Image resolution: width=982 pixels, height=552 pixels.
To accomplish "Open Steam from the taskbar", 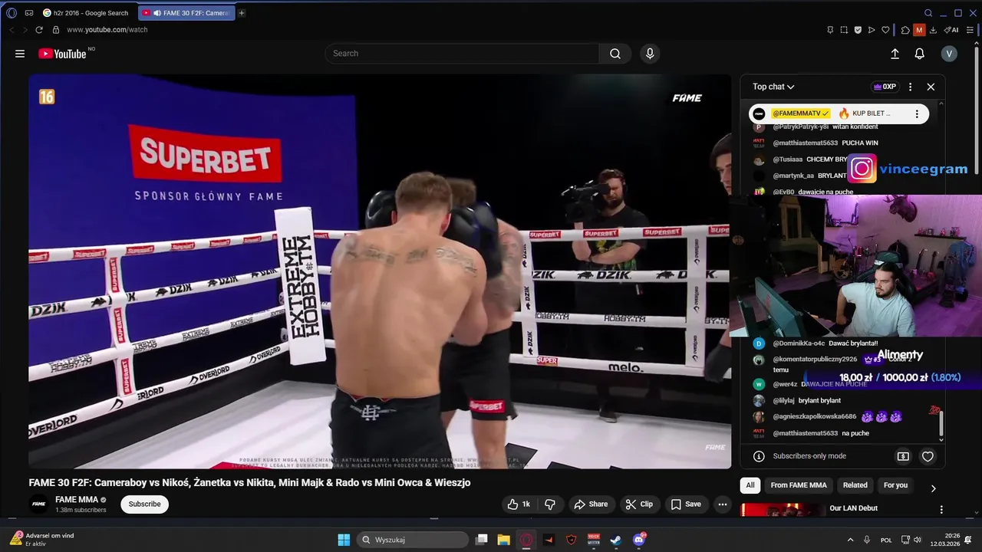I will tap(616, 540).
